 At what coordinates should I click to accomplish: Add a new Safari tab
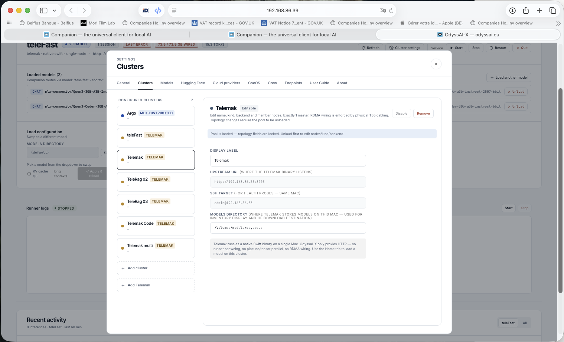click(539, 10)
